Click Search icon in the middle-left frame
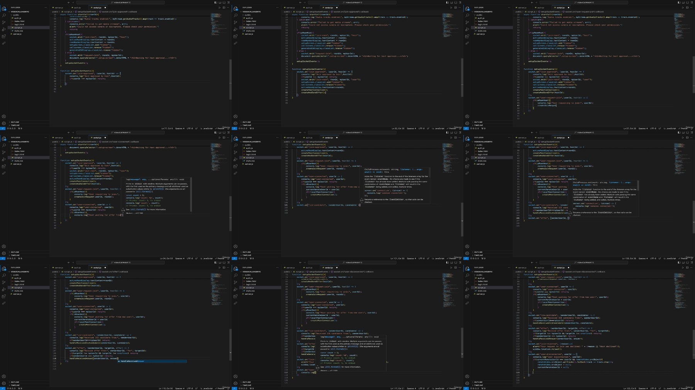Screen dimensions: 695x390 [4, 145]
